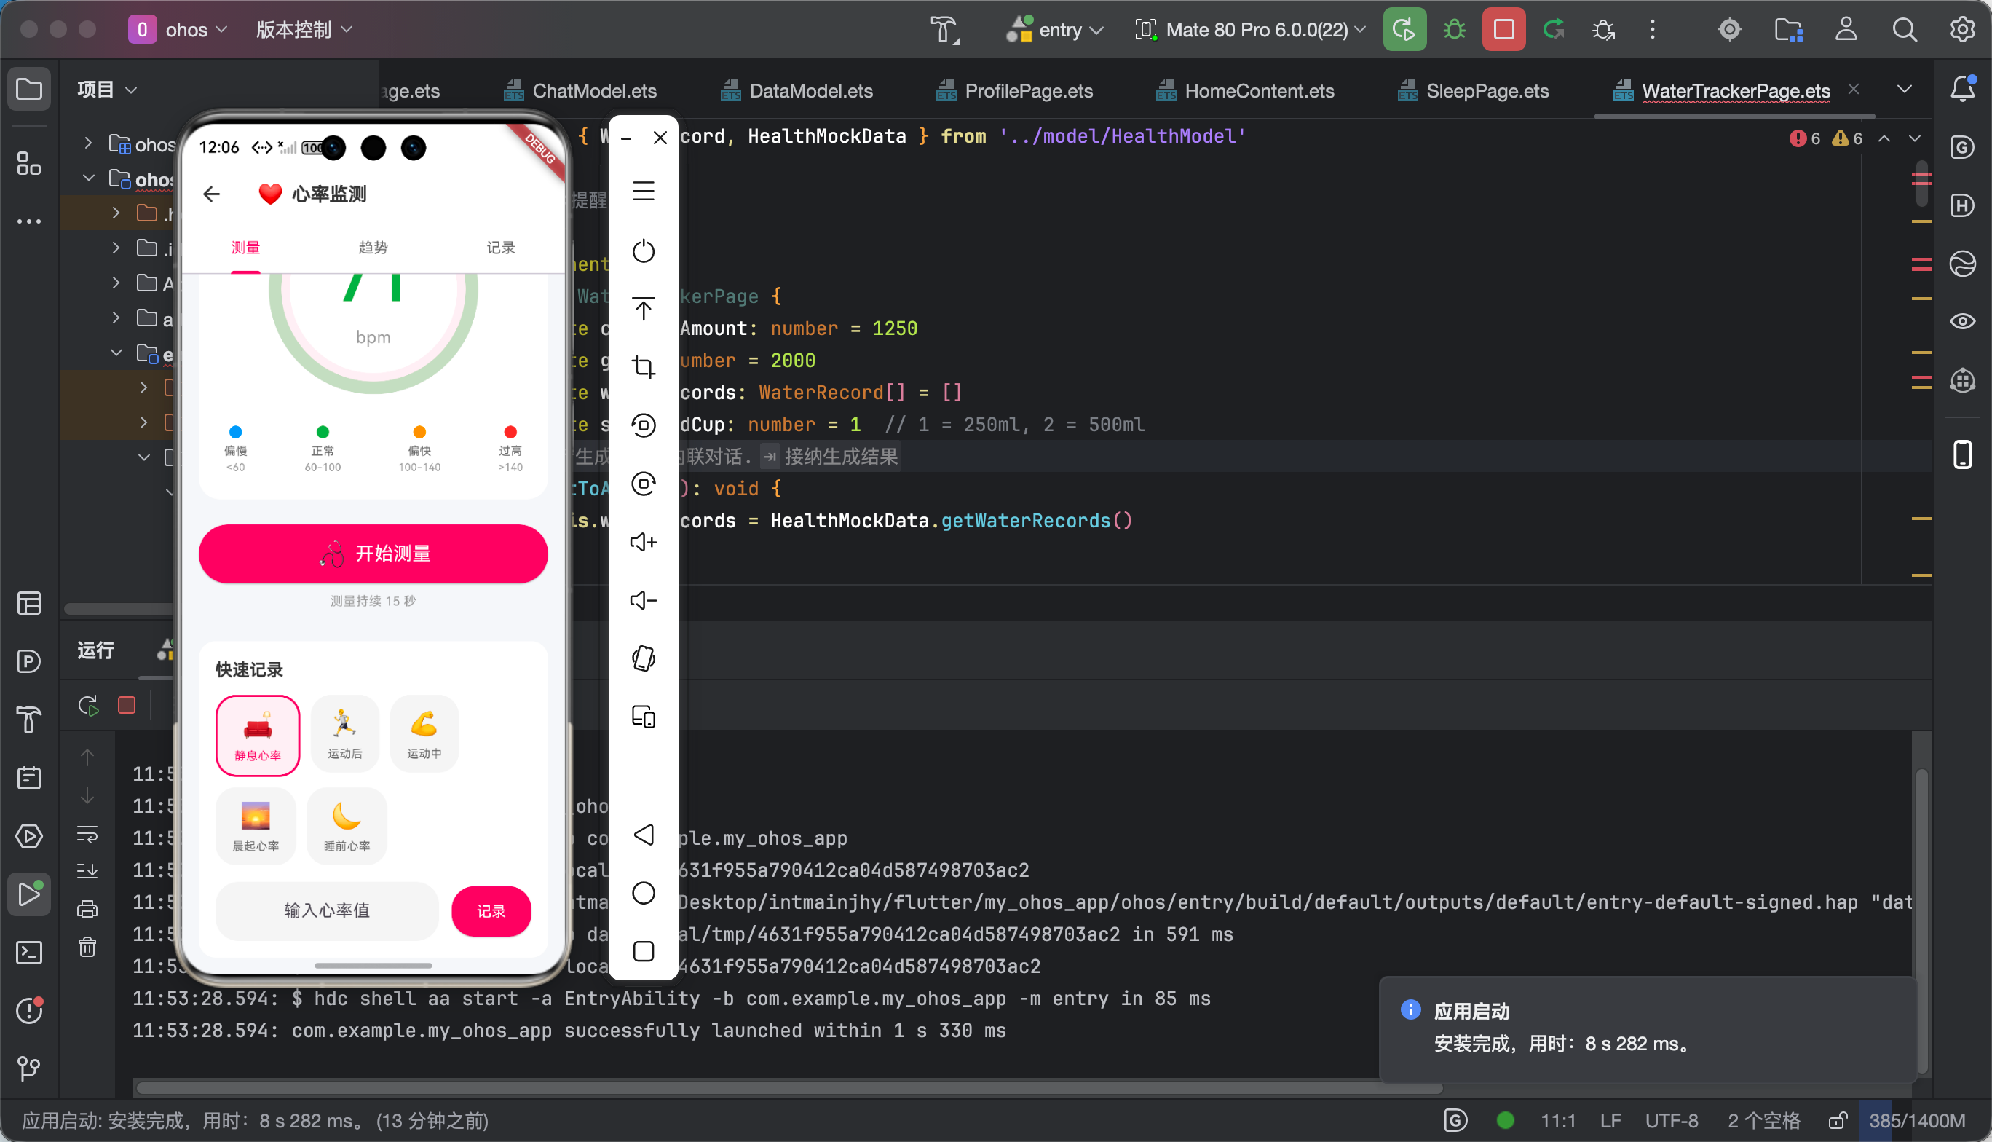Open the ohos project dropdown

(177, 30)
